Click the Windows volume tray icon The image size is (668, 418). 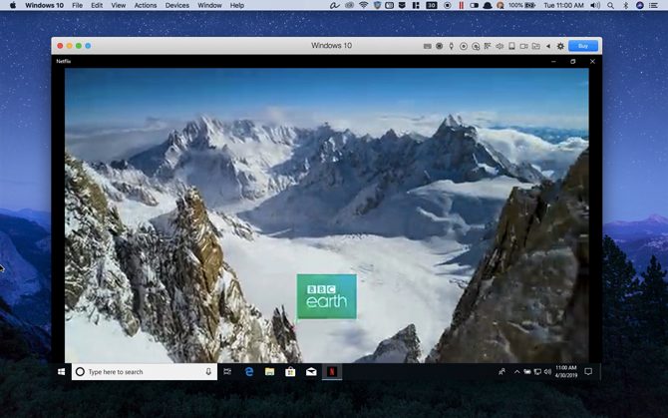(547, 371)
